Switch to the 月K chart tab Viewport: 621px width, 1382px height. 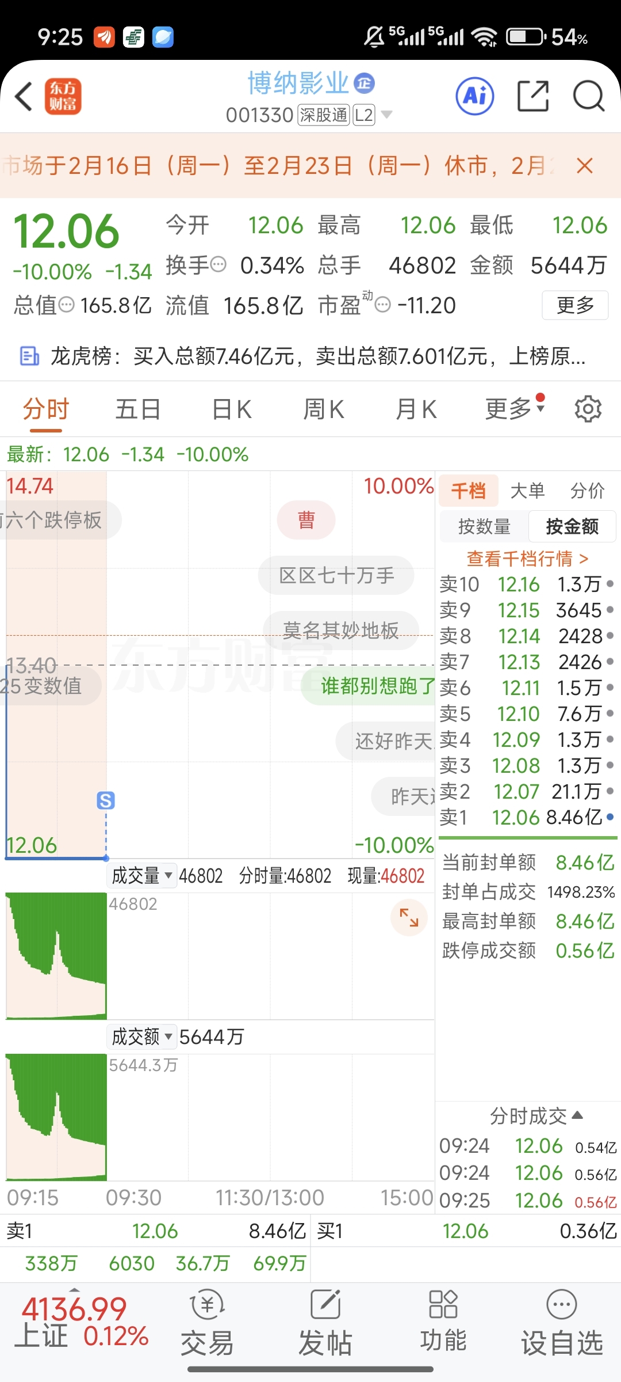pyautogui.click(x=416, y=409)
